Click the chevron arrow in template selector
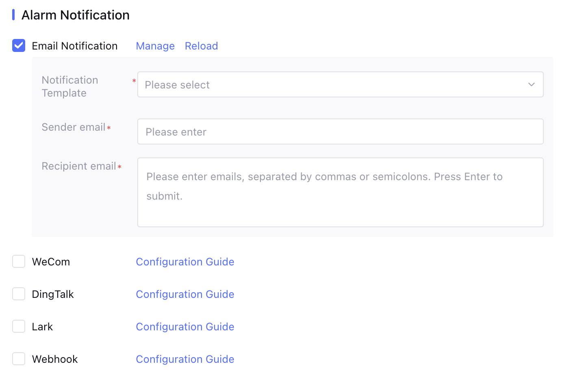 [531, 84]
